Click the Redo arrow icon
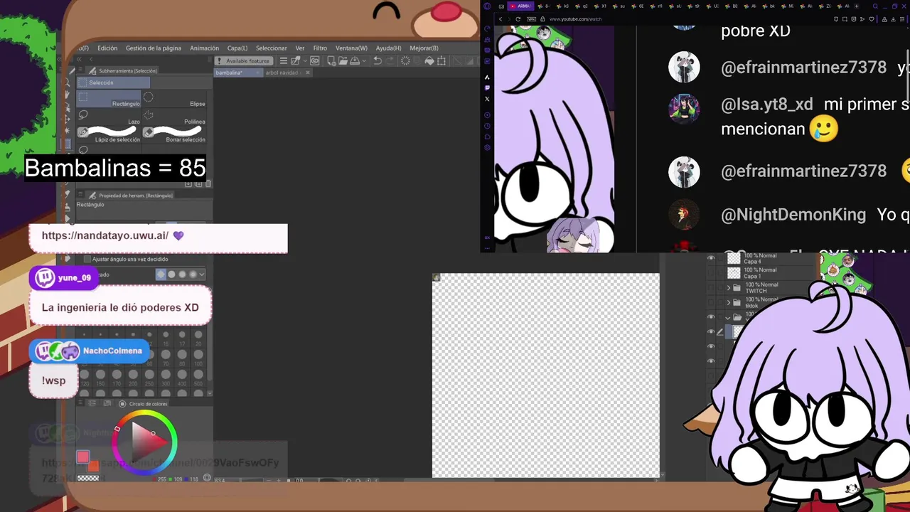This screenshot has height=512, width=910. (390, 61)
